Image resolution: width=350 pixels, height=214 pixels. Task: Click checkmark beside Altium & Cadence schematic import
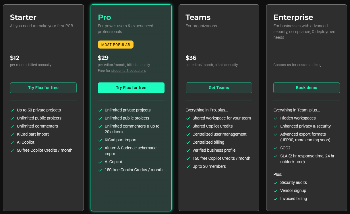click(x=100, y=148)
